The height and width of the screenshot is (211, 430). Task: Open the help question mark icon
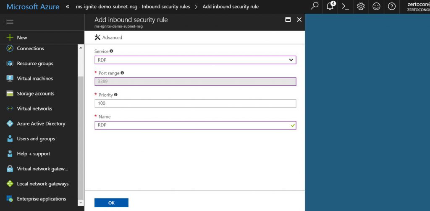point(392,6)
